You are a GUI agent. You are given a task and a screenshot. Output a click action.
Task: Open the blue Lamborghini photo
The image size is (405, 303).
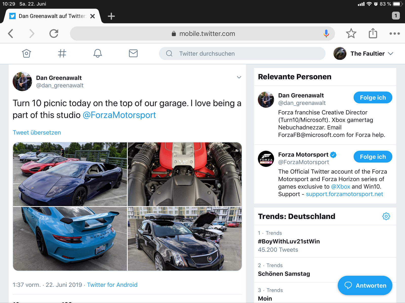pyautogui.click(x=70, y=174)
